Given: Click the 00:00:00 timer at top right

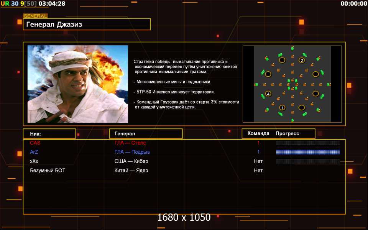Looking at the screenshot, I should 354,3.
